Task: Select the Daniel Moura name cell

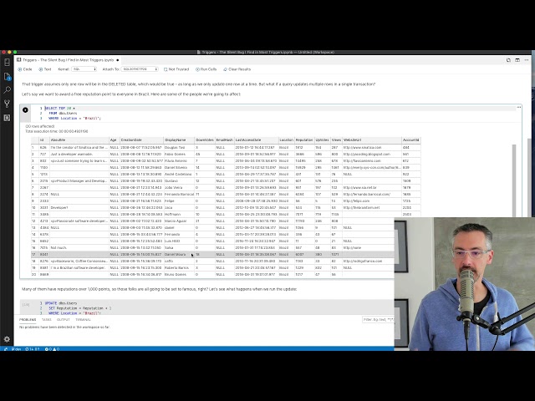Action: click(x=179, y=254)
